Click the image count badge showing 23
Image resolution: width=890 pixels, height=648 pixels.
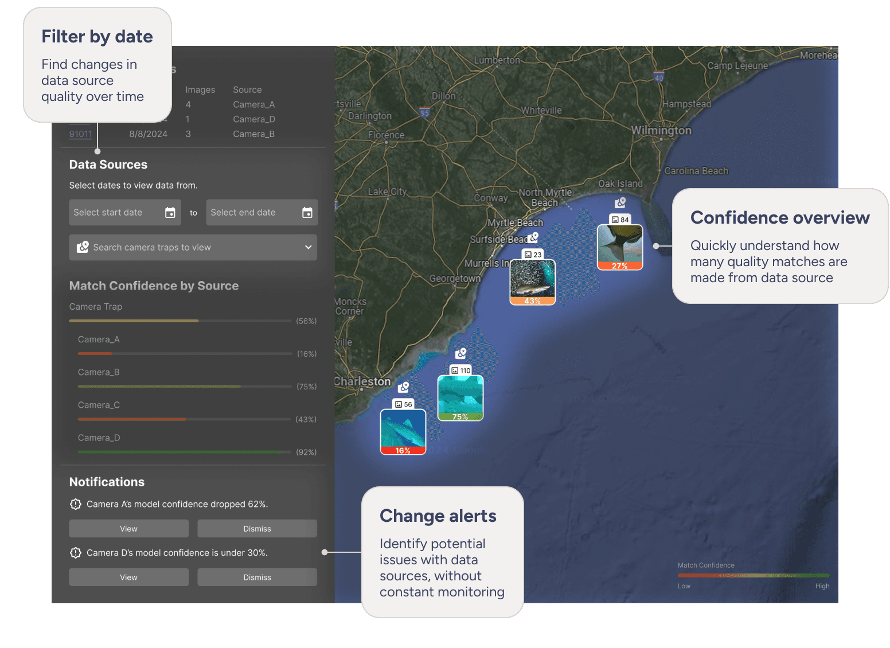tap(533, 255)
